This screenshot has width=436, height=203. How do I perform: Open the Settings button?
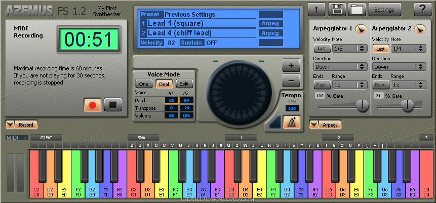385,10
